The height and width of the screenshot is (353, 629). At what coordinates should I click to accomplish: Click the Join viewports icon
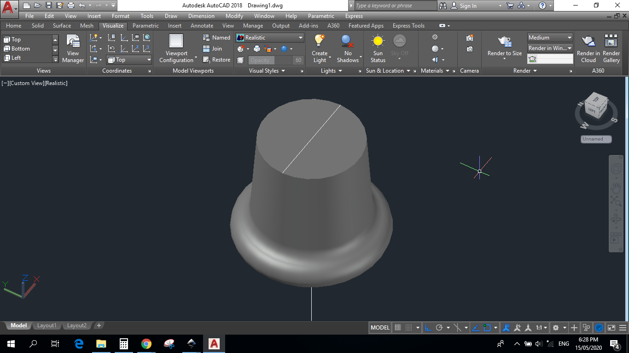[x=212, y=49]
